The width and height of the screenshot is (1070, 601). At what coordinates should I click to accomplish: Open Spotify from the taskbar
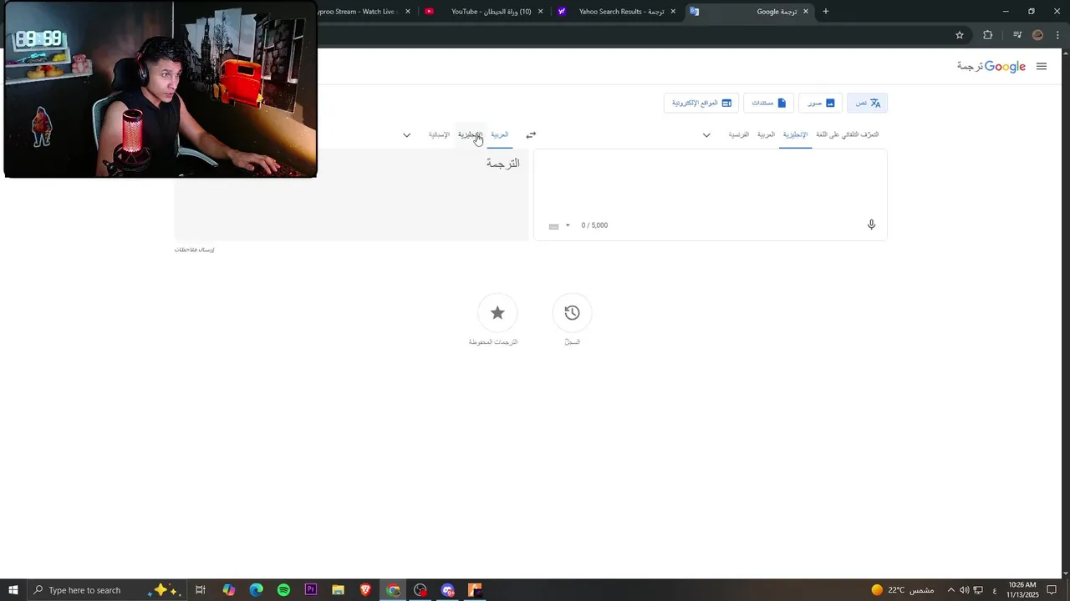tap(283, 590)
